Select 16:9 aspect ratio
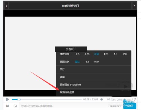The height and width of the screenshot is (110, 141). pyautogui.click(x=96, y=62)
